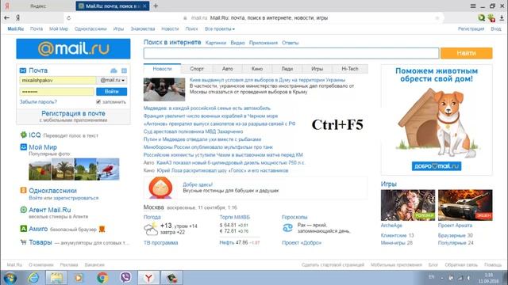Click the Мой Мир smiley icon
Viewport: 508px width, 285px height.
point(23,147)
